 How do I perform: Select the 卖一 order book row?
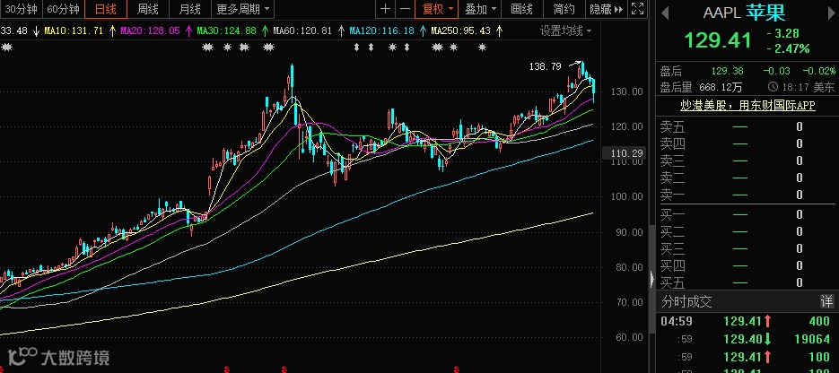click(x=747, y=195)
